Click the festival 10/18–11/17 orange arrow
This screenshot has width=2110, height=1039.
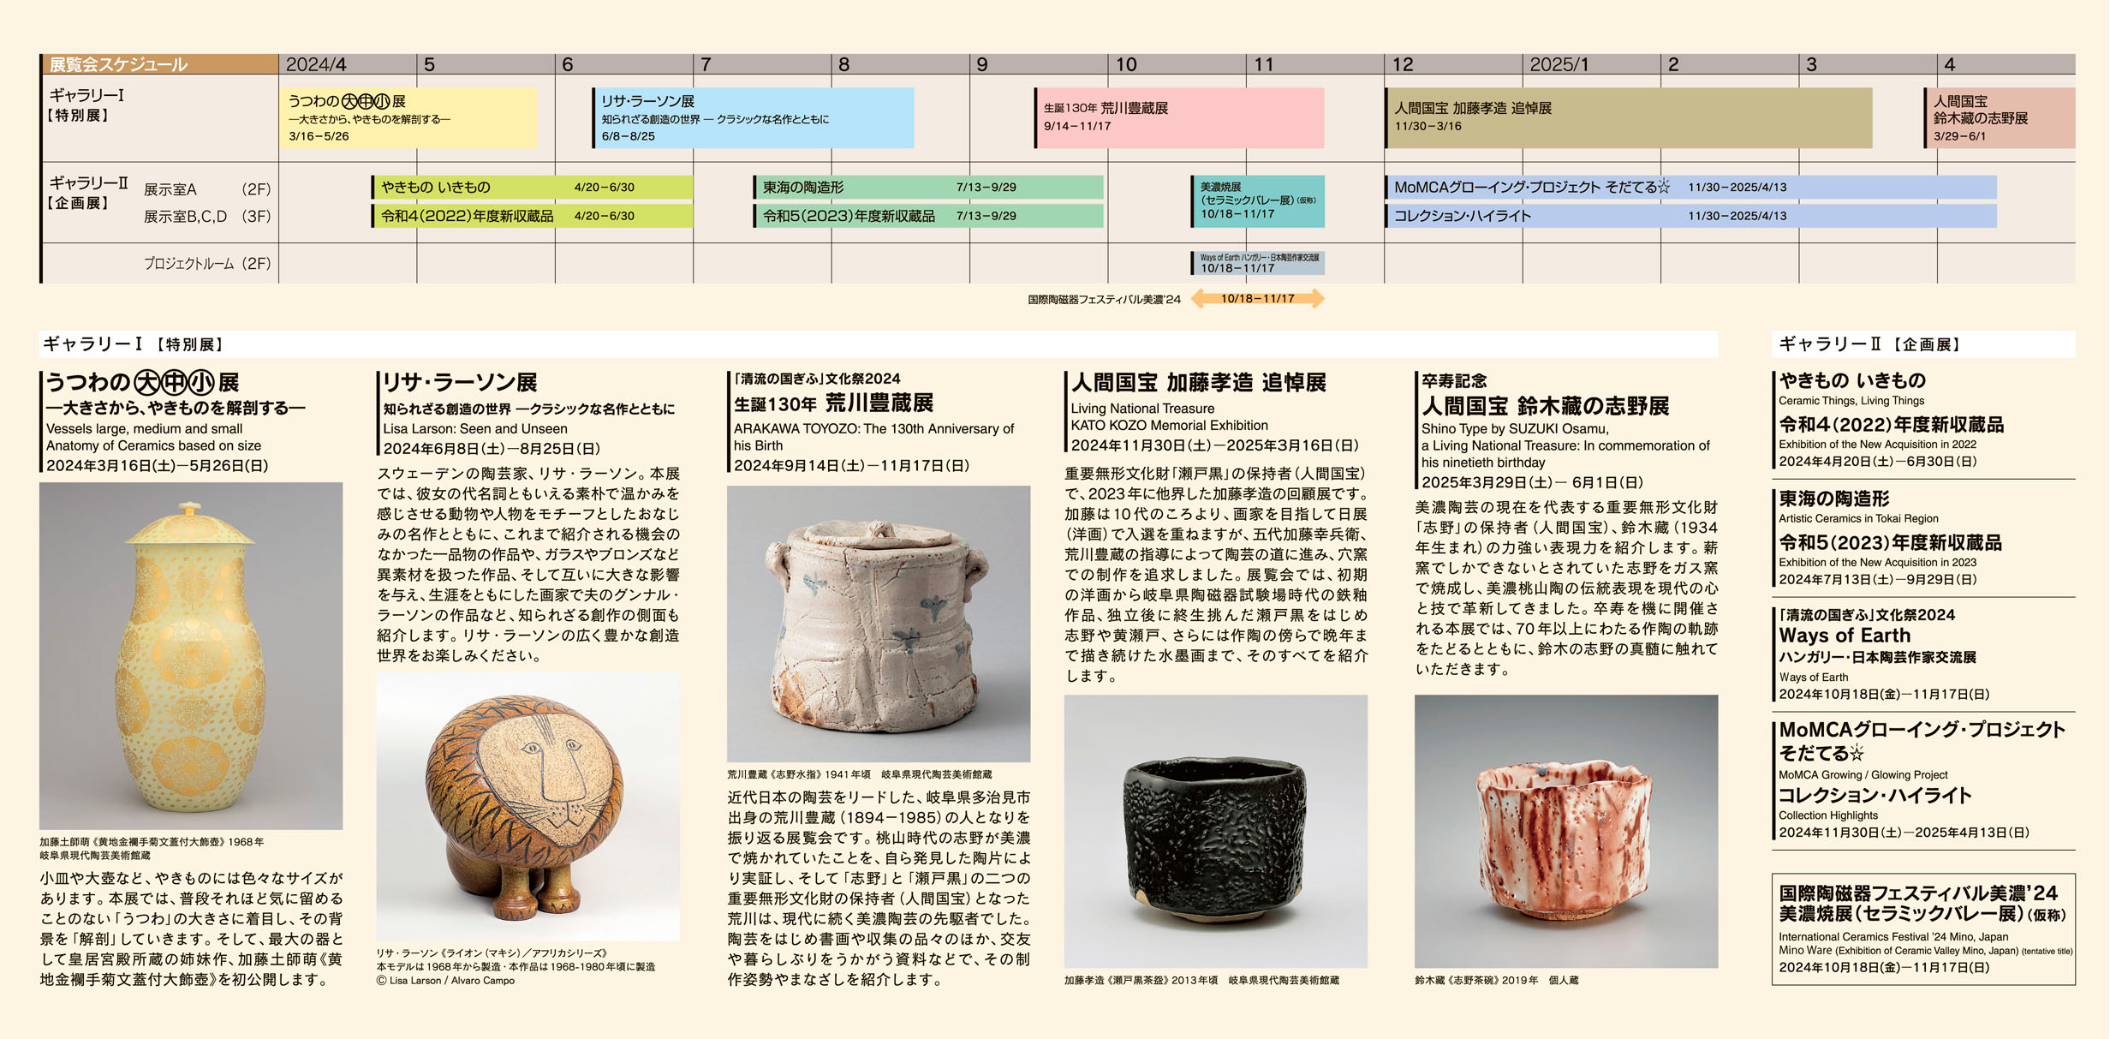[1257, 299]
